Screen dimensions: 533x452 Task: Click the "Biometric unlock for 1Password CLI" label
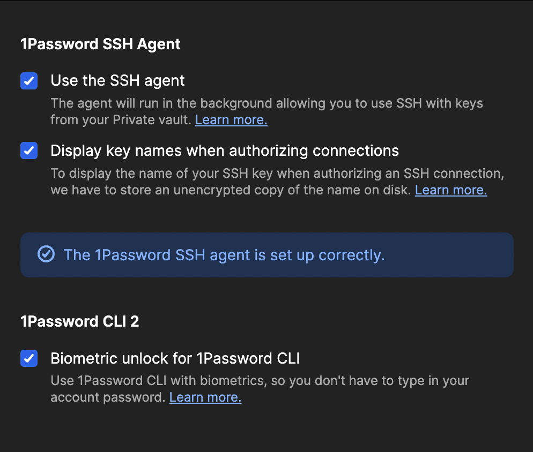coord(175,358)
